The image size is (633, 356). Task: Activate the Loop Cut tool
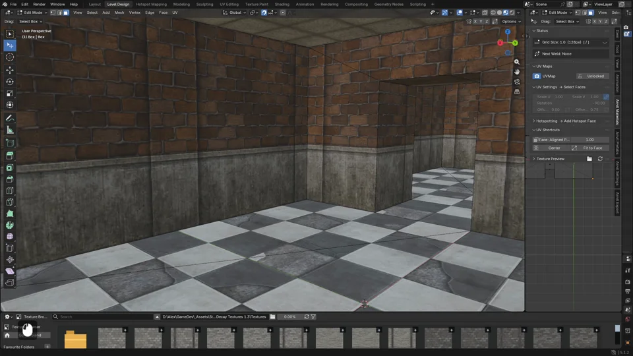coord(10,191)
